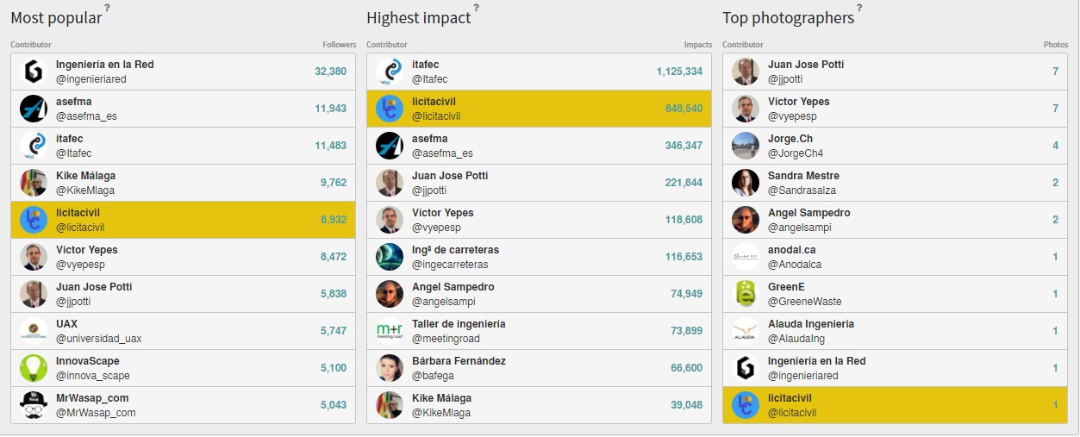
Task: Open @angelsampi handle in Highest impact
Action: pos(443,302)
